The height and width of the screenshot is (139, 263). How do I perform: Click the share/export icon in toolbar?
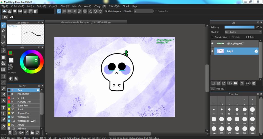10,11
